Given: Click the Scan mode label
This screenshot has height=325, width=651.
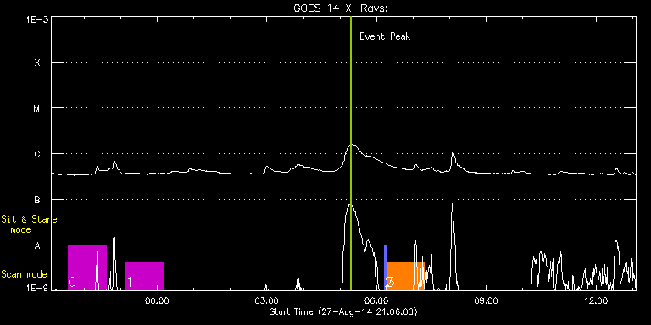Looking at the screenshot, I should coord(24,274).
